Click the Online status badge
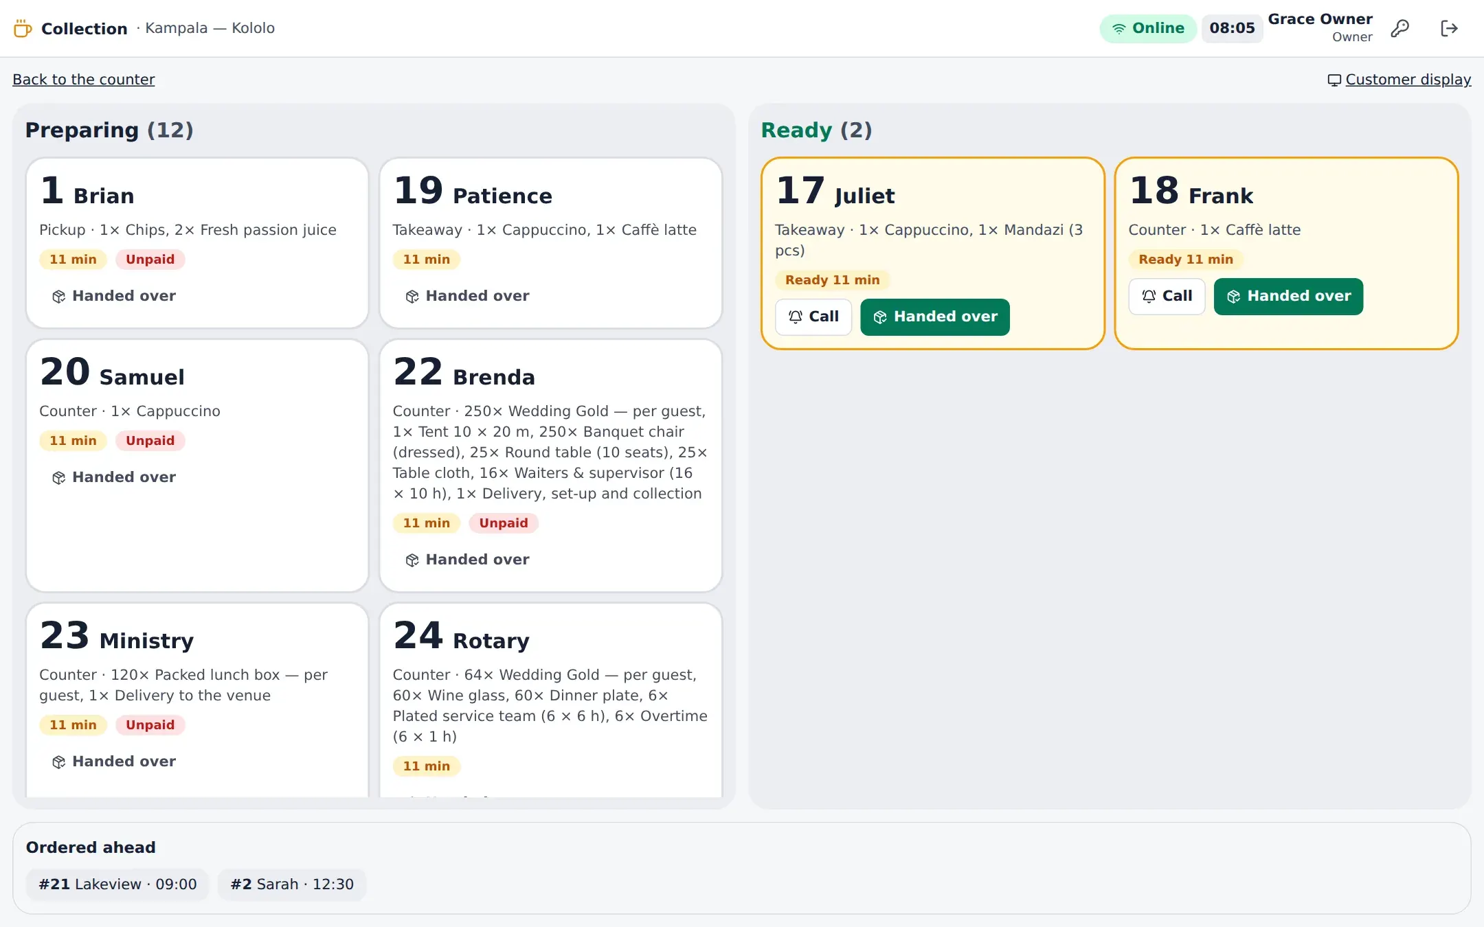Image resolution: width=1484 pixels, height=927 pixels. point(1148,28)
